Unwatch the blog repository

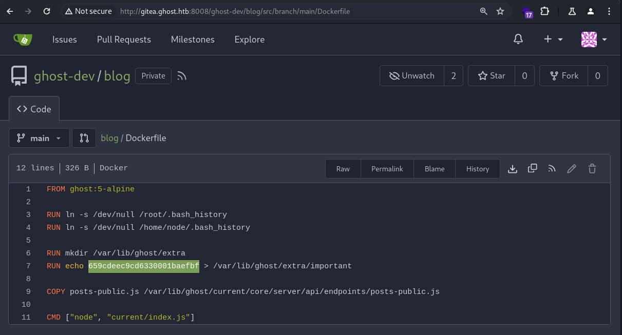tap(411, 76)
